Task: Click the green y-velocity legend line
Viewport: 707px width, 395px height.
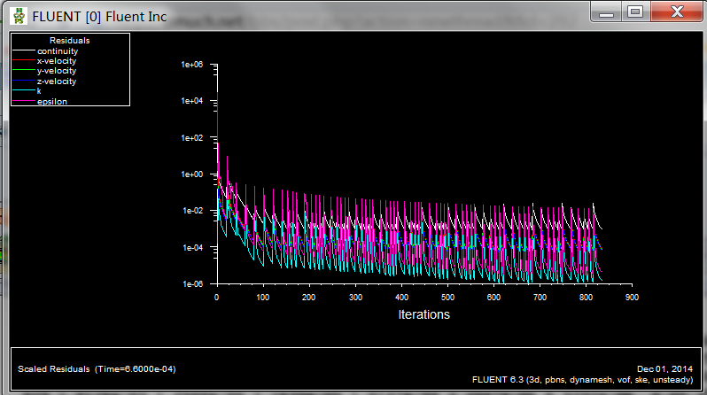Action: point(24,72)
